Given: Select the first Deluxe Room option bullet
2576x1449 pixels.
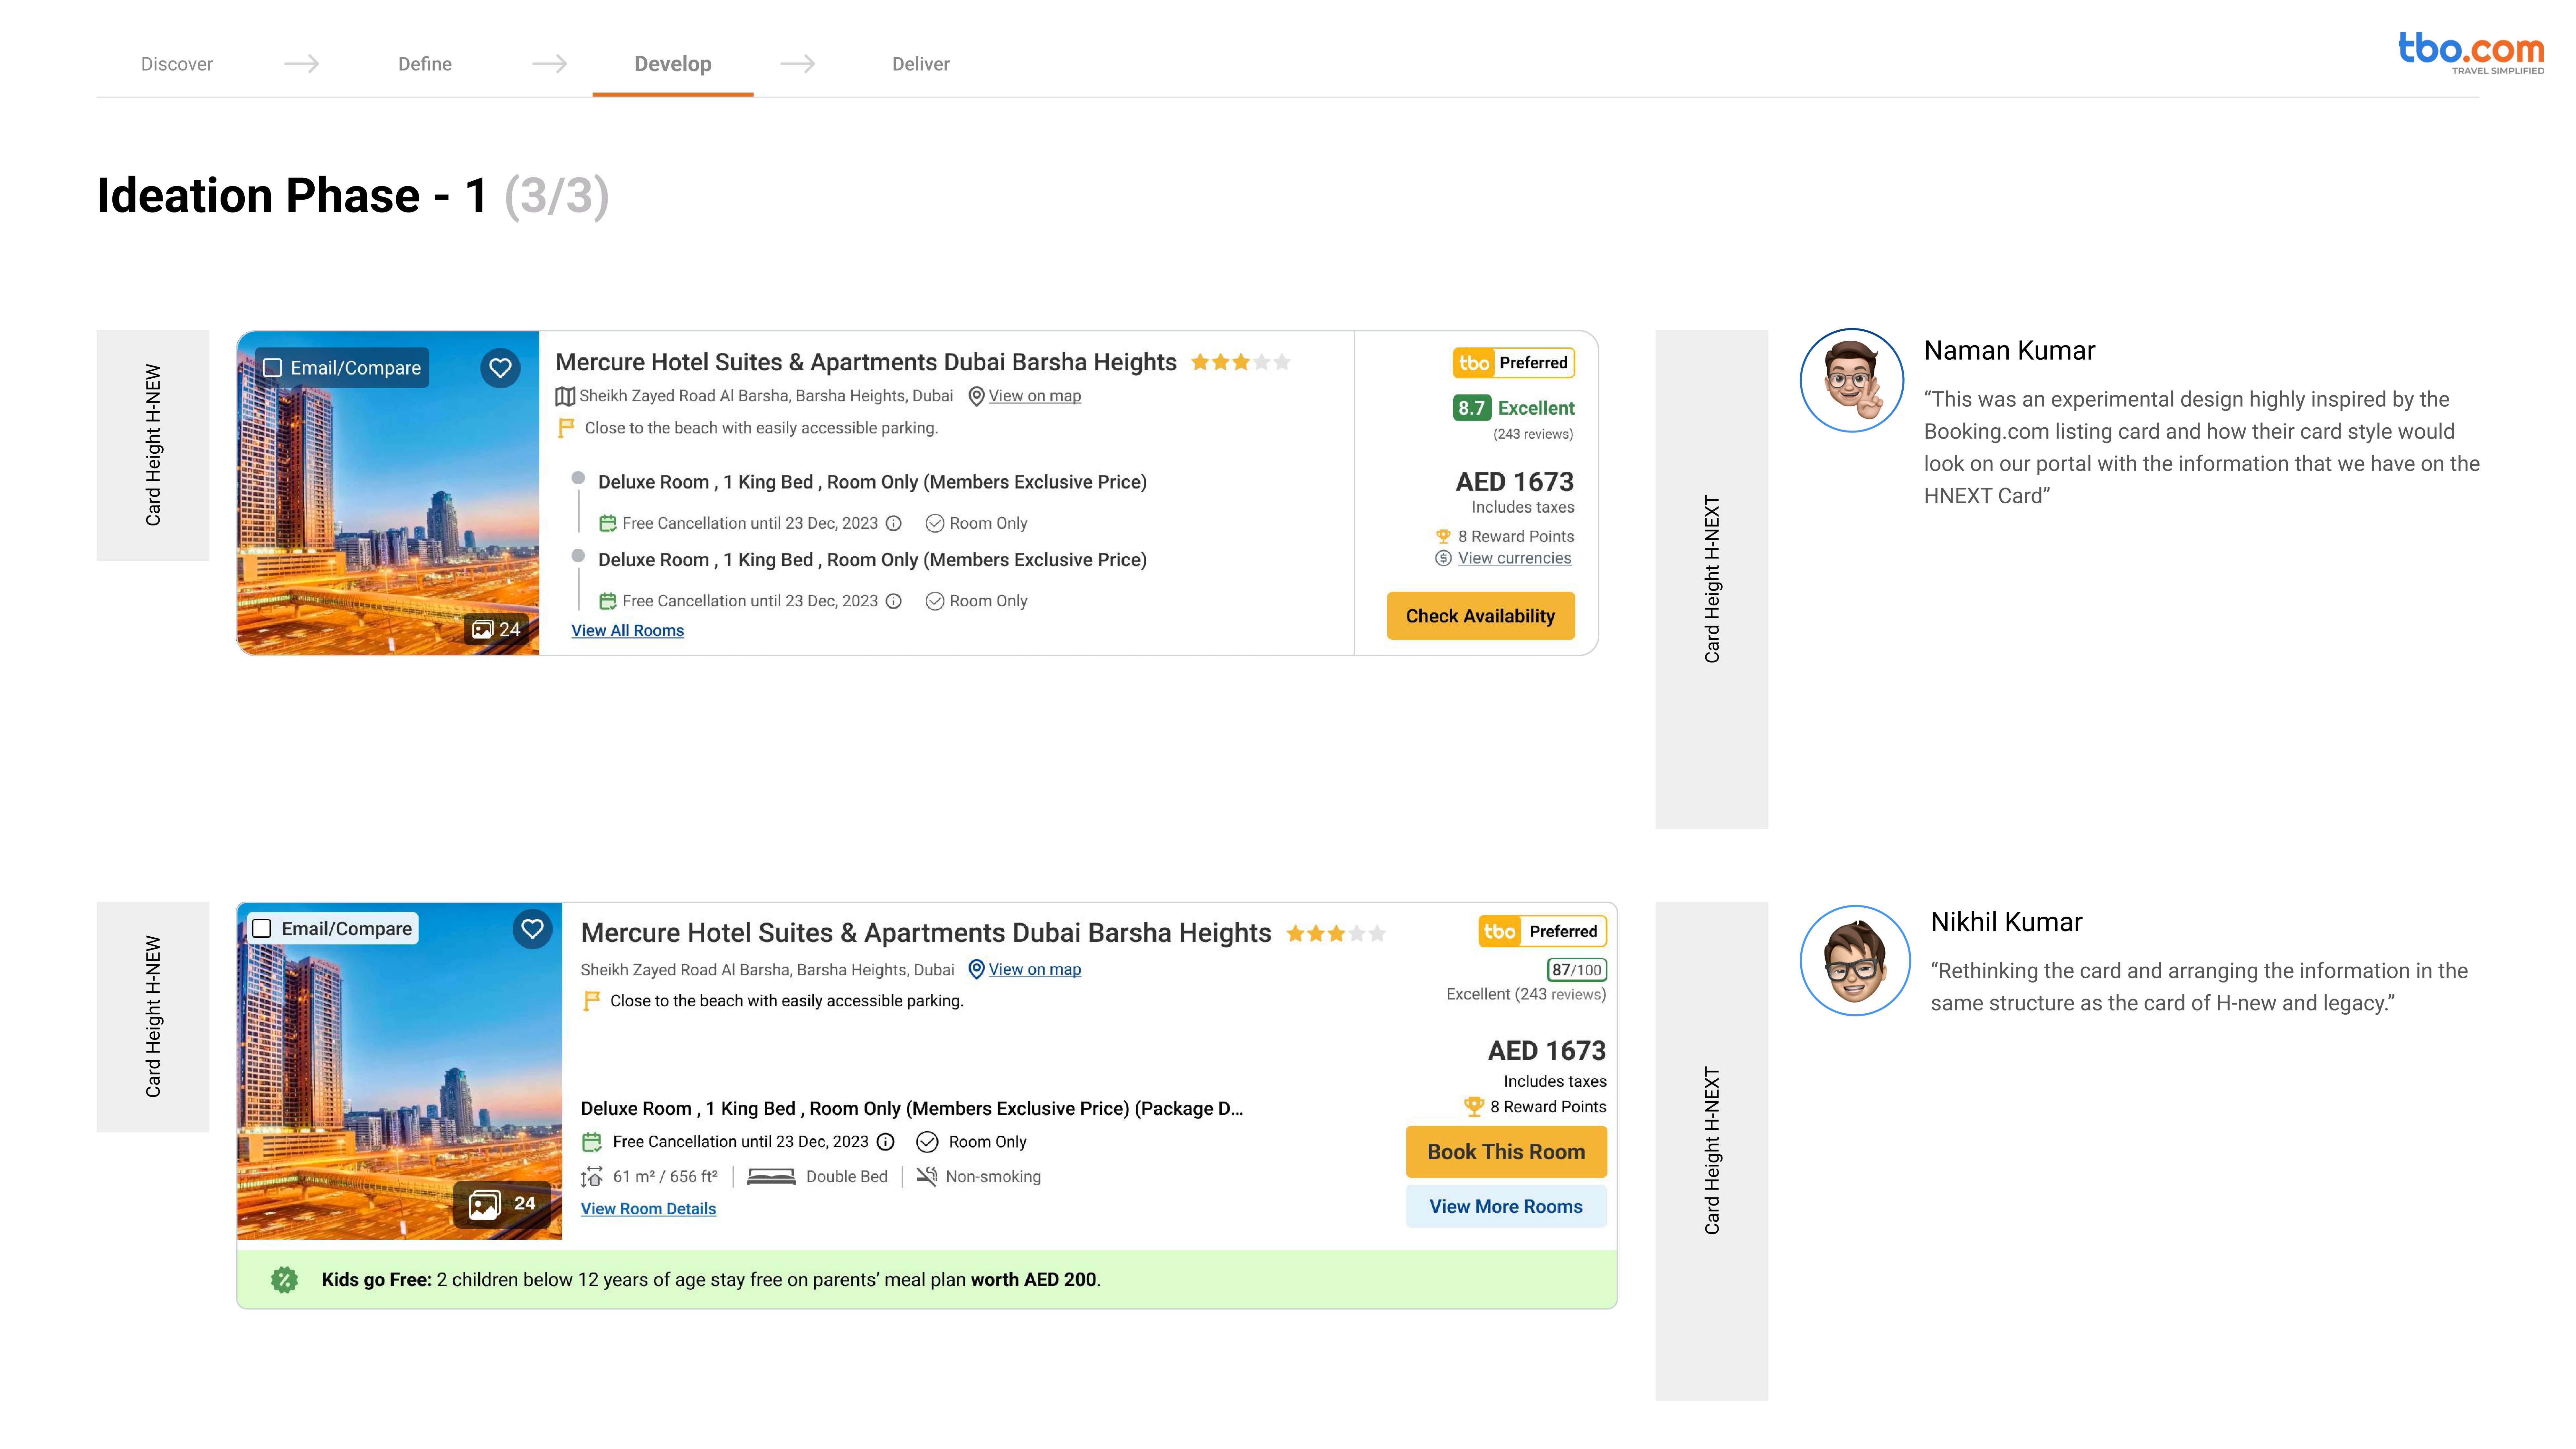Looking at the screenshot, I should coord(578,478).
